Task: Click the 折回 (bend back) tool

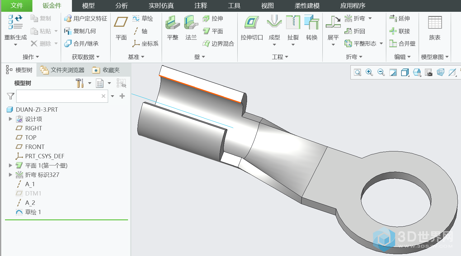Action: coord(355,31)
